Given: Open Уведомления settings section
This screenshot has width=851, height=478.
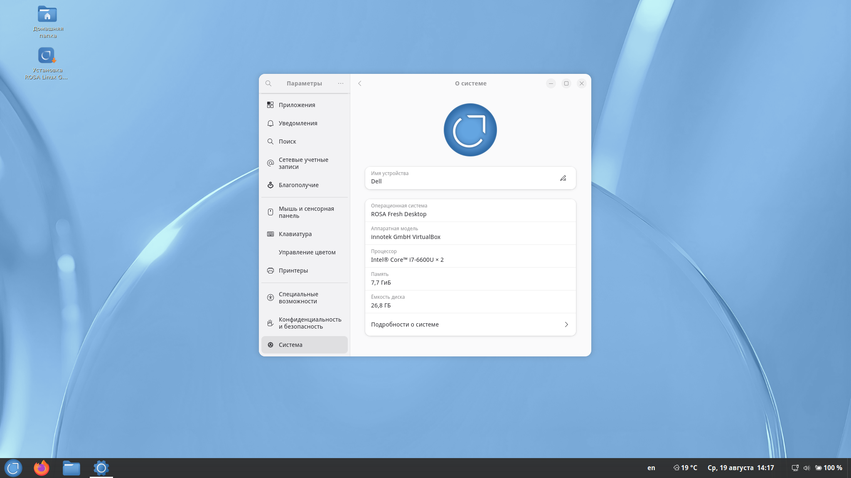Looking at the screenshot, I should (x=305, y=123).
